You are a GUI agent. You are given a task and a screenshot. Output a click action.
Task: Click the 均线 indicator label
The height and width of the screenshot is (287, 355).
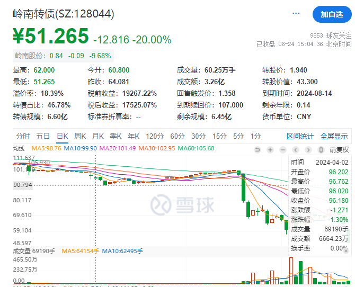19,148
